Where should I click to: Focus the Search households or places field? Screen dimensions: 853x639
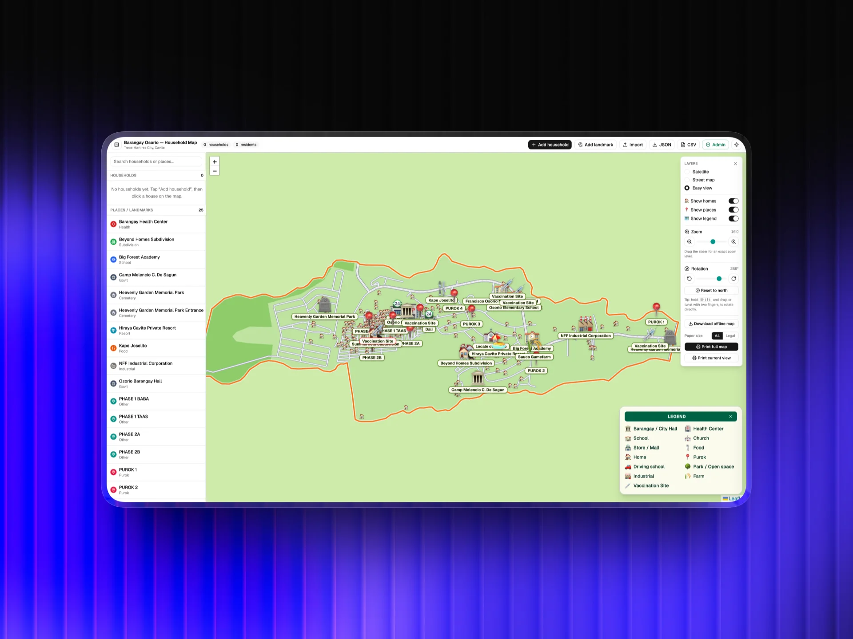click(x=156, y=162)
